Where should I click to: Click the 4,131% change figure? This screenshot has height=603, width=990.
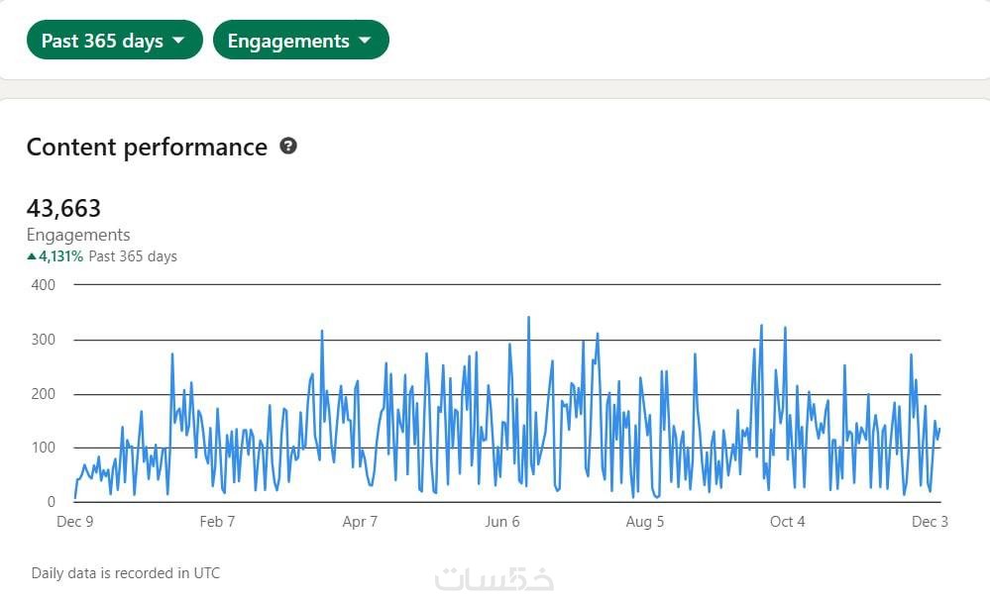(61, 256)
